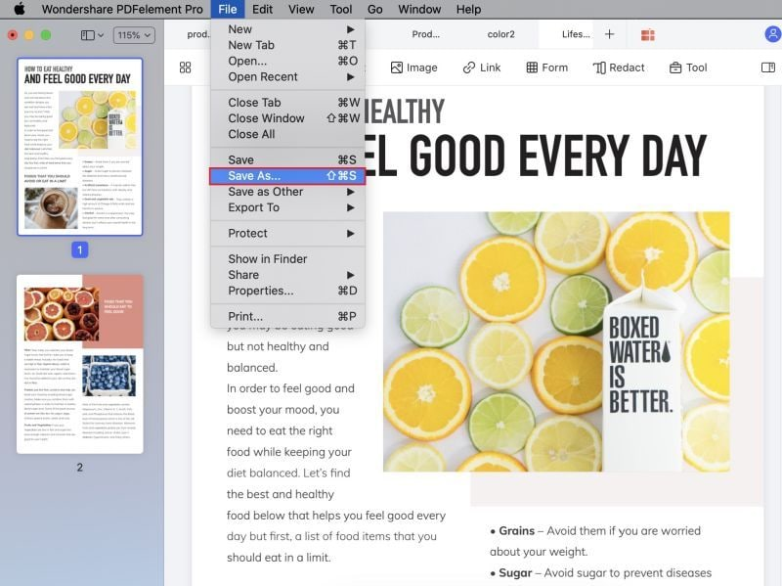The height and width of the screenshot is (586, 782).
Task: Click the page grid view icon
Action: [x=185, y=68]
